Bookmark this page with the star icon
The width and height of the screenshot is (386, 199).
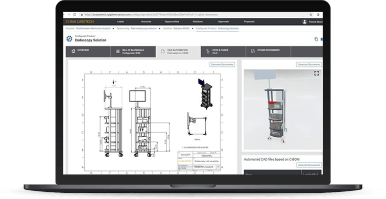tap(311, 14)
